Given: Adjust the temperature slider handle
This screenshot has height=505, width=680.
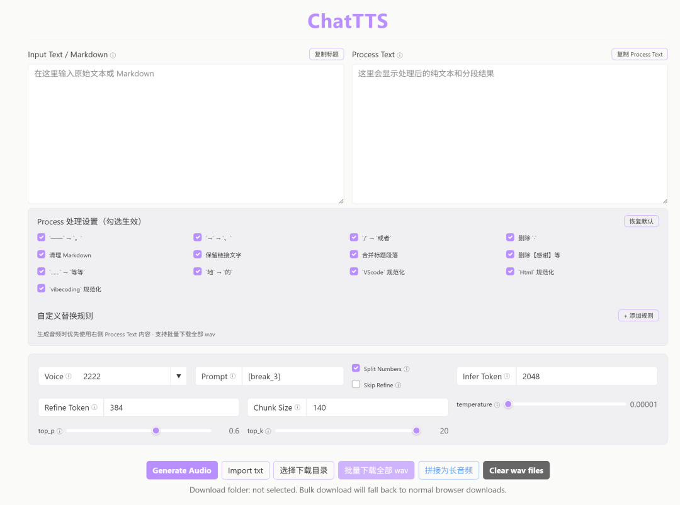Looking at the screenshot, I should point(508,404).
